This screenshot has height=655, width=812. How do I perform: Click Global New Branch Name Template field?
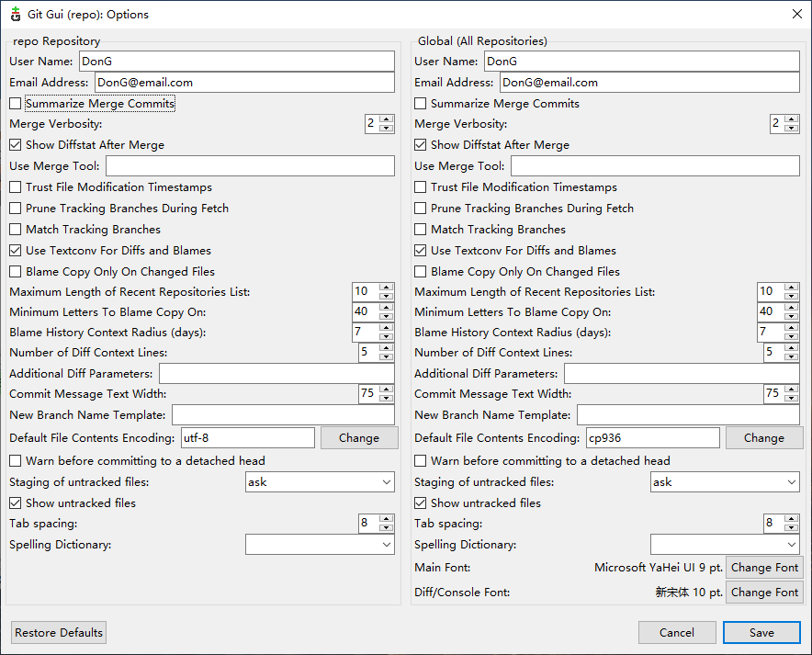tap(688, 415)
